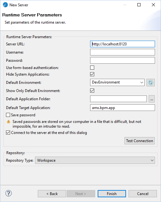The image size is (161, 202).
Task: Click the saved password warning icon
Action: click(x=9, y=122)
